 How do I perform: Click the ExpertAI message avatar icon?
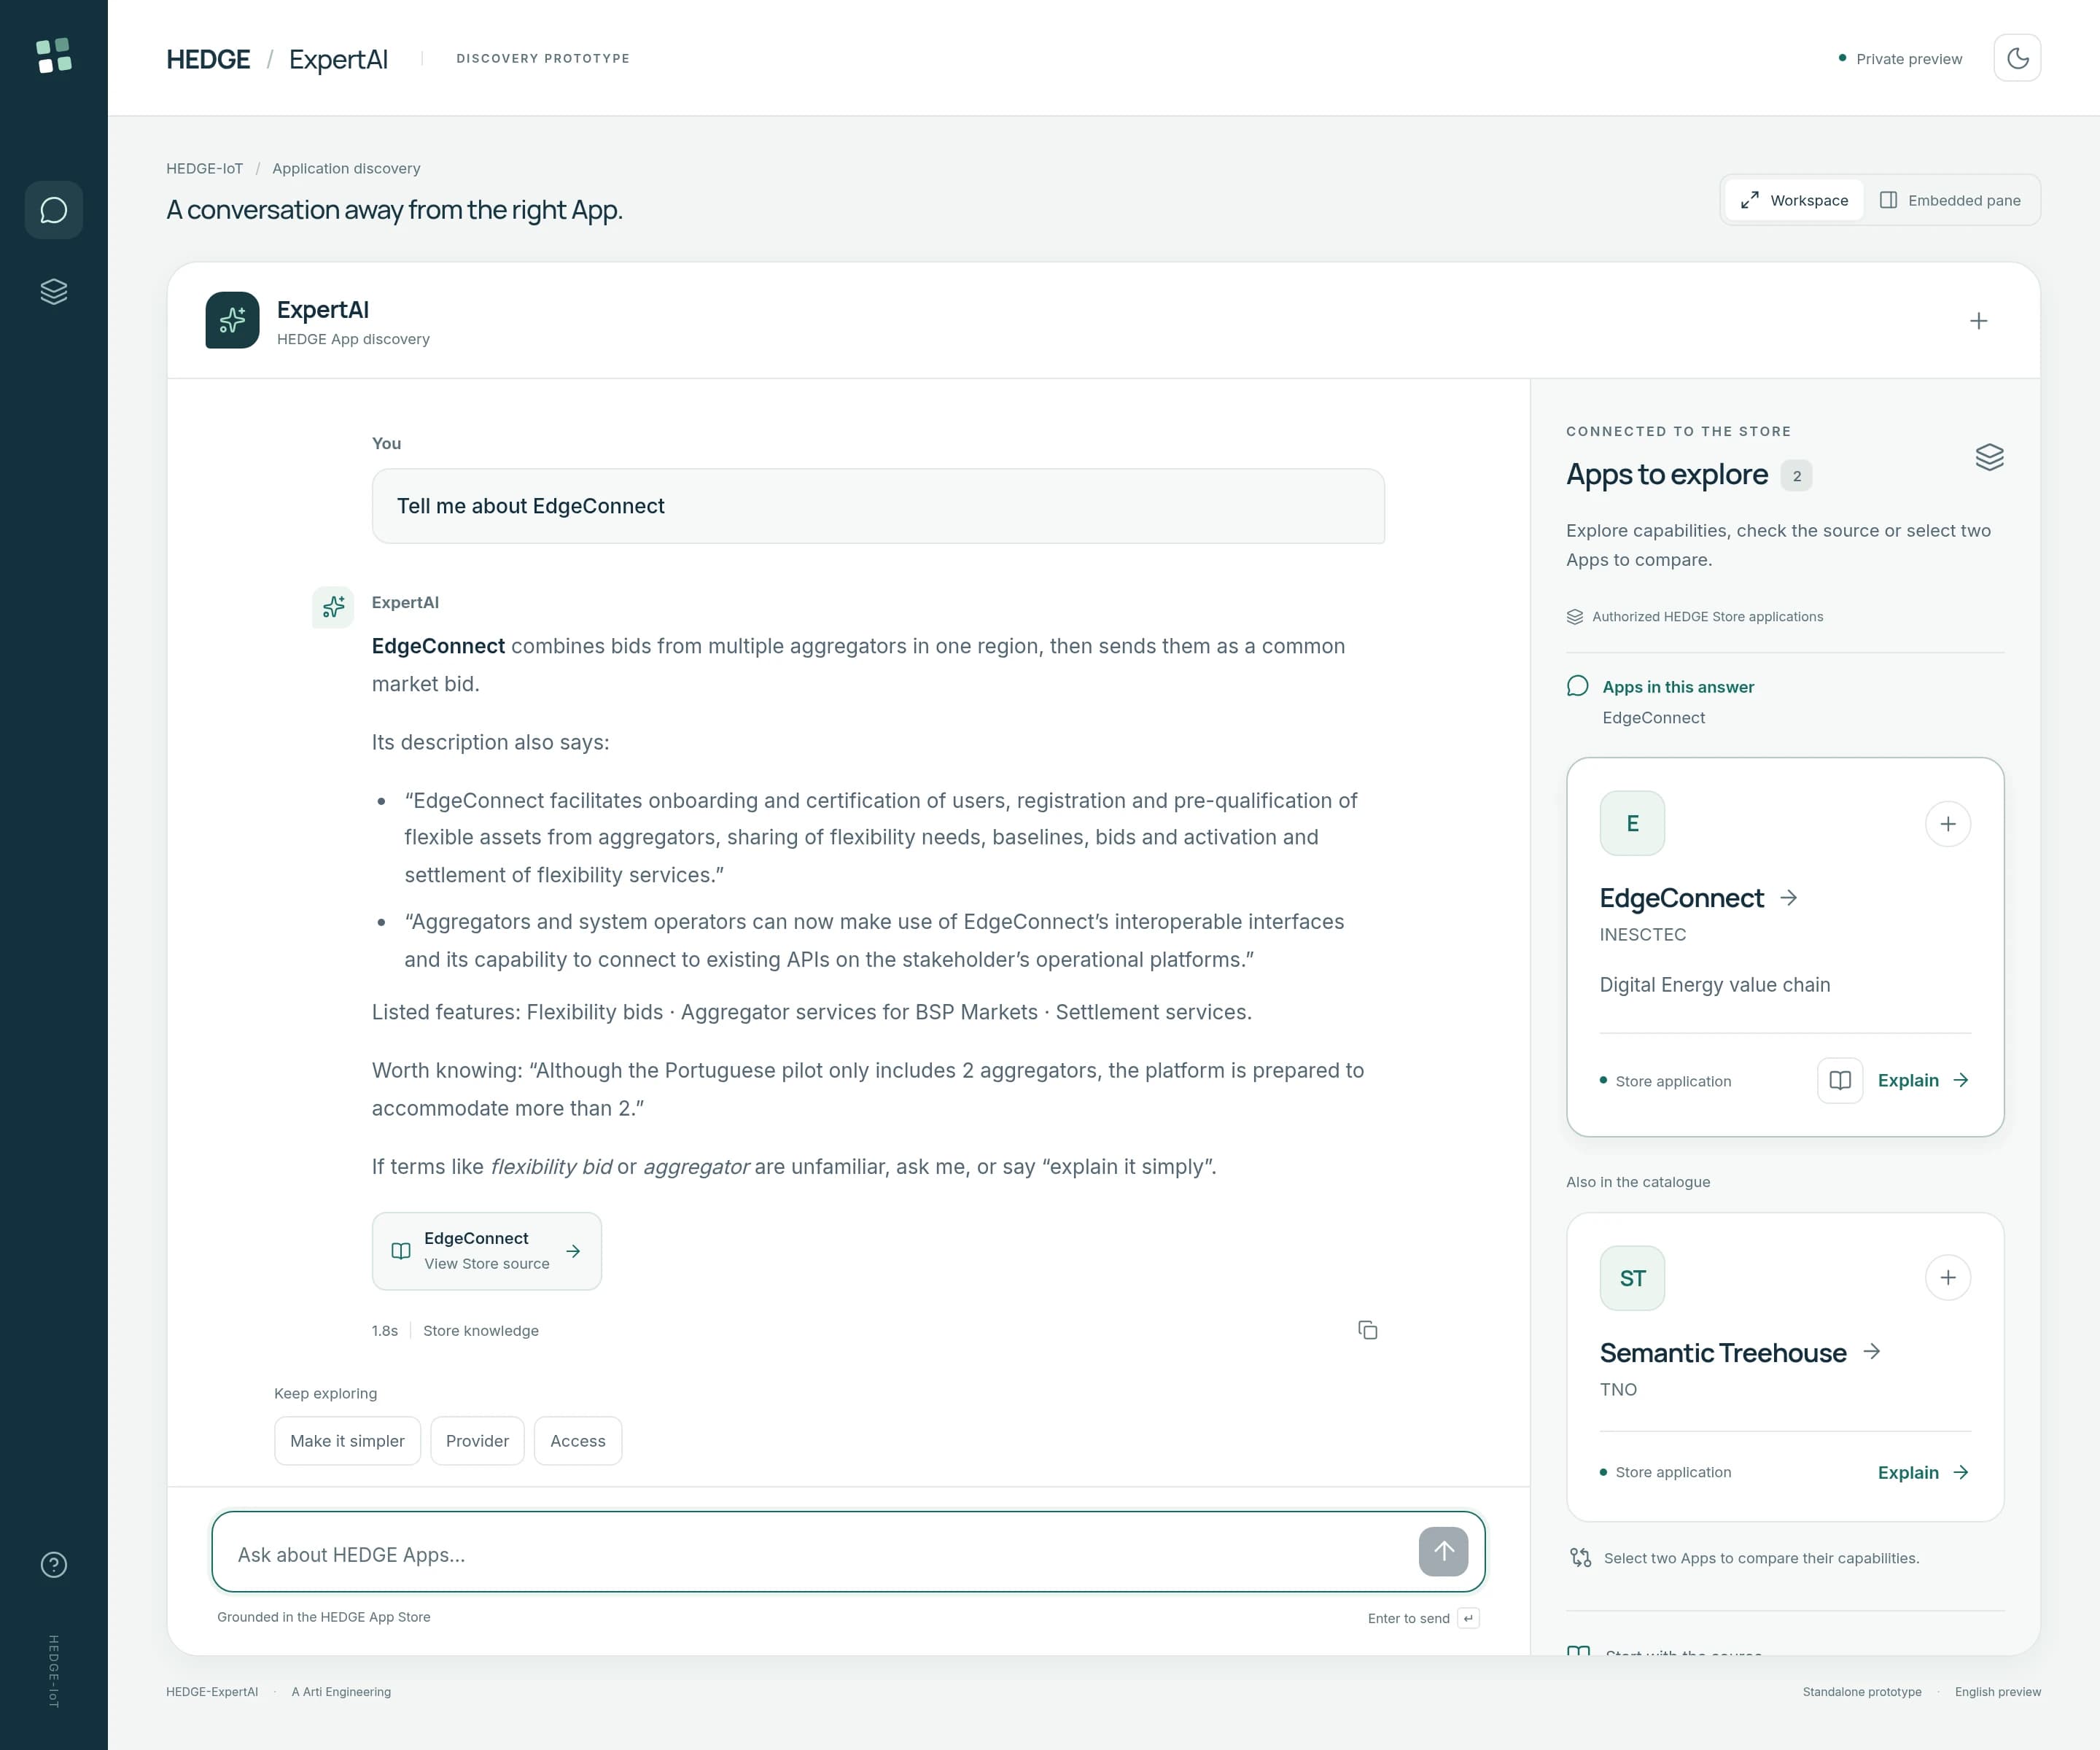click(x=333, y=607)
